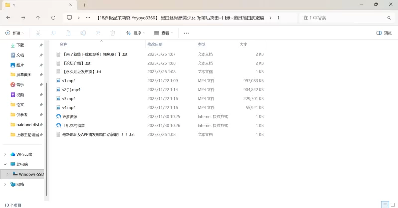The height and width of the screenshot is (208, 398).
Task: Click the 2025/11/30 10:25 date cell
Action: pos(164,117)
